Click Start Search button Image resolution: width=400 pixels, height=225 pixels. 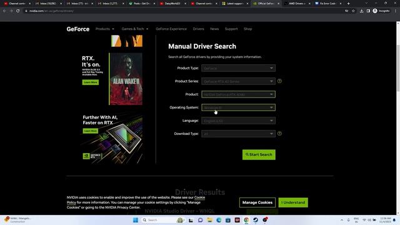tap(259, 154)
